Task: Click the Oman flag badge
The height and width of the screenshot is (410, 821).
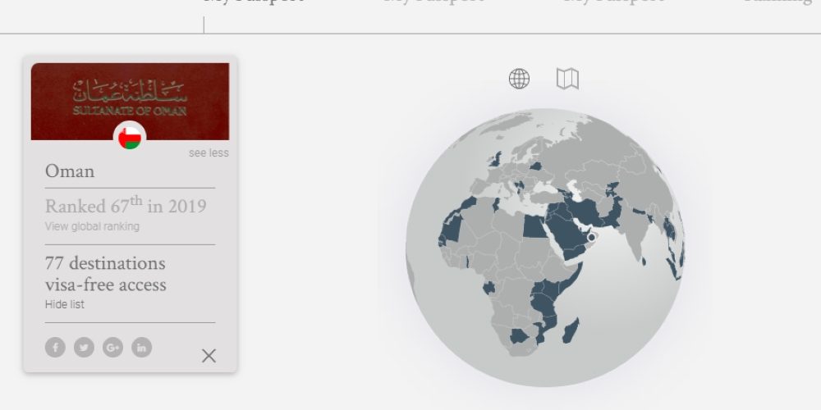Action: pos(130,138)
